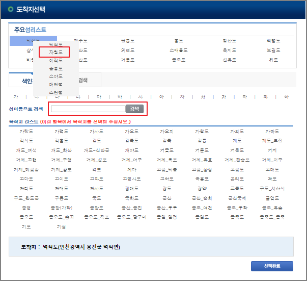Screen dimensions: 307x281
Task: Filter by index letter 마
Action: [x=99, y=97]
